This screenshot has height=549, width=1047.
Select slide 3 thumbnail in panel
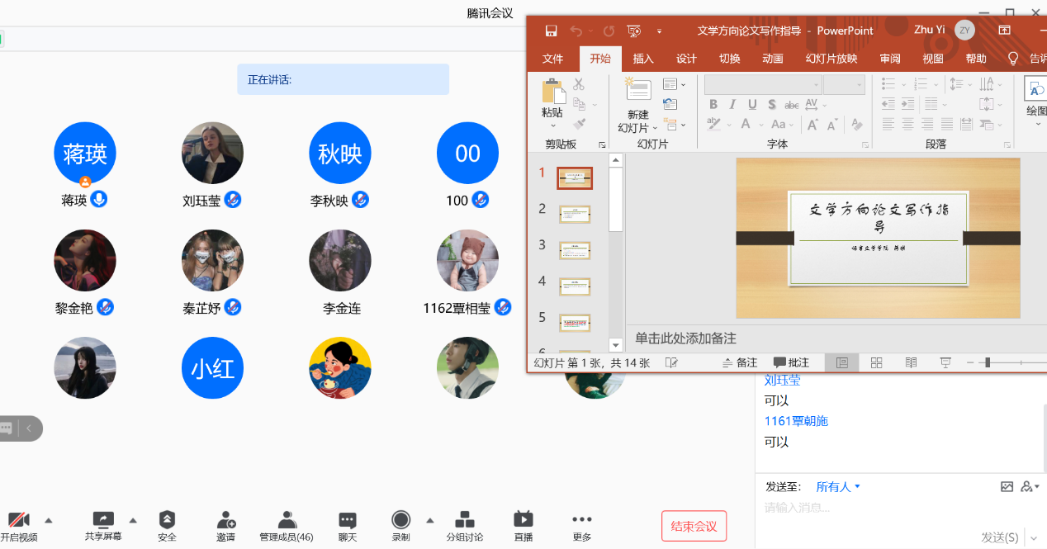[x=575, y=250]
